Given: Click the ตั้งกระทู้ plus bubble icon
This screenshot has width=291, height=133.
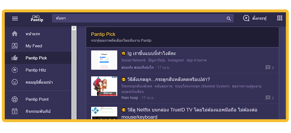Looking at the screenshot, I should tap(246, 18).
